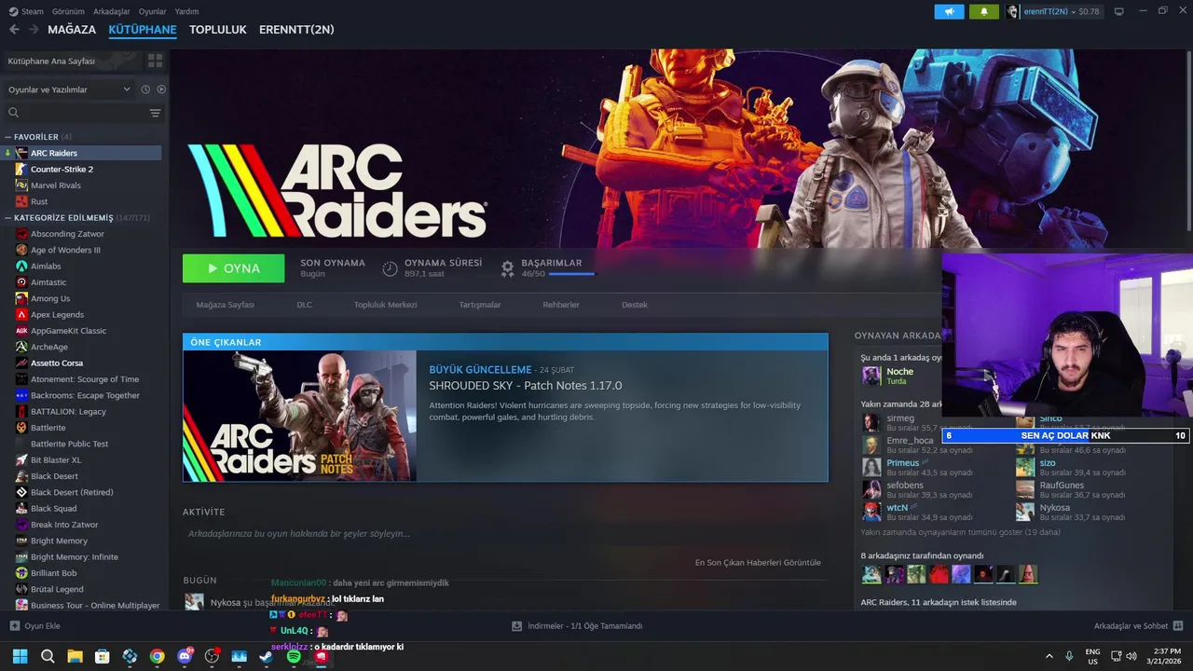Open friends and chat icon at bottom right
This screenshot has height=671, width=1193.
(1178, 626)
